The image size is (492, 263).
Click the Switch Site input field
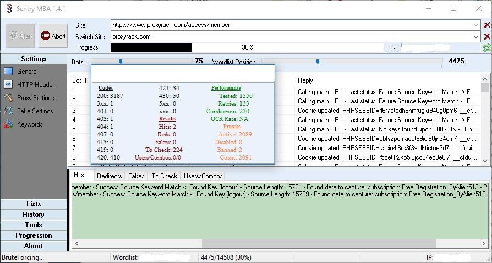(x=291, y=37)
